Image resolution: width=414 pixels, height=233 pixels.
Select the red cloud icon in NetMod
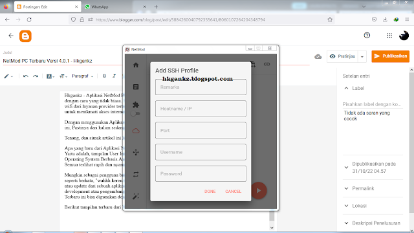click(136, 131)
